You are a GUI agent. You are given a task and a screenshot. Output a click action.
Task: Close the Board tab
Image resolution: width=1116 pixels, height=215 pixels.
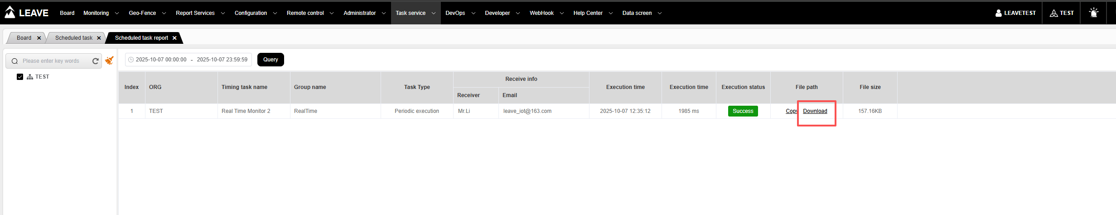pyautogui.click(x=39, y=38)
